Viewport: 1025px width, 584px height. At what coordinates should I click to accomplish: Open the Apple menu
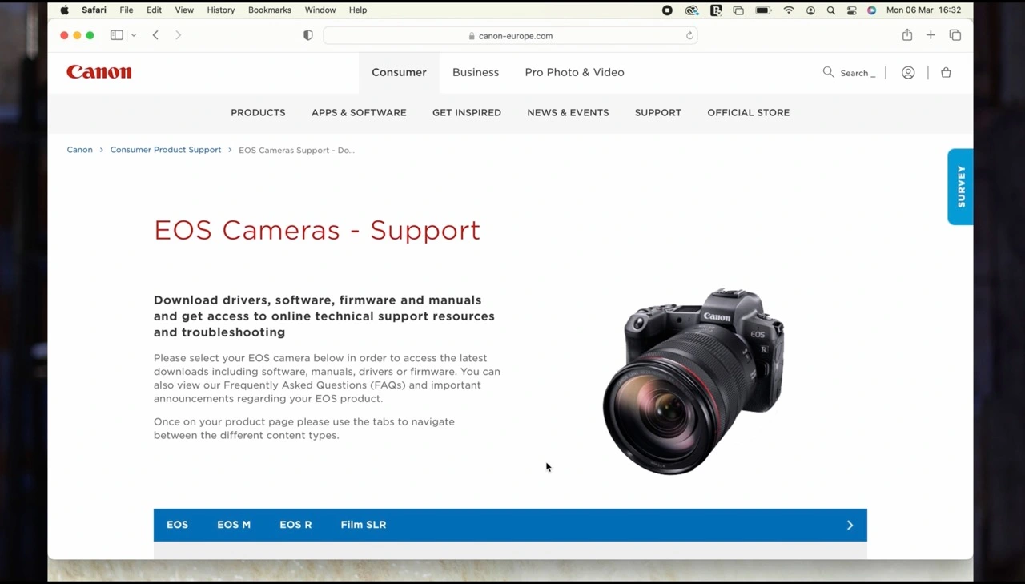pyautogui.click(x=64, y=10)
